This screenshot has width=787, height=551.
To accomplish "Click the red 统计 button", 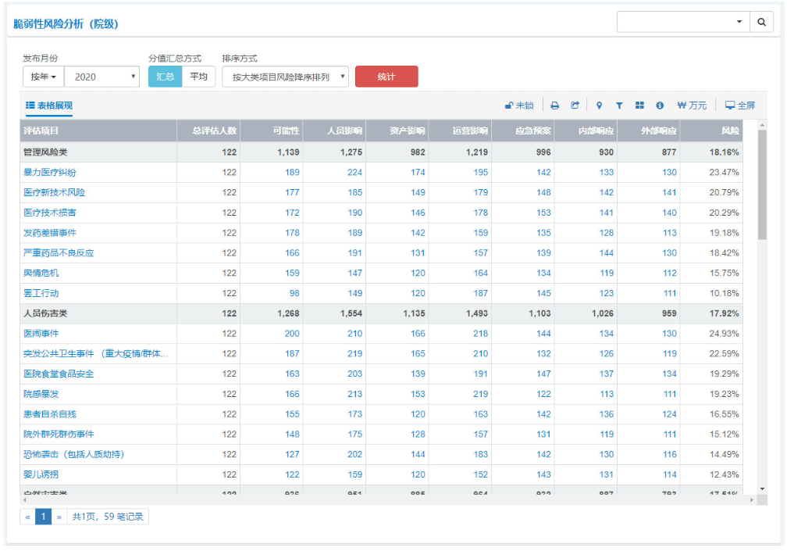I will tap(386, 77).
